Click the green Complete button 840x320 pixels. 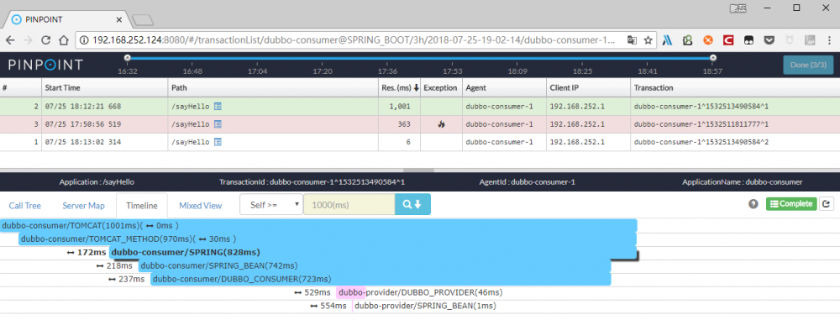pos(791,204)
